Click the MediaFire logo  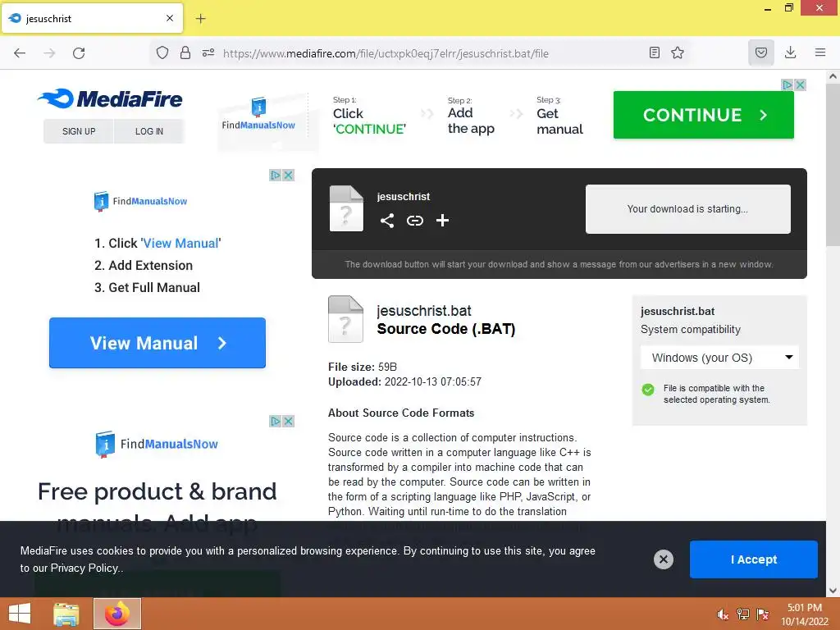coord(110,98)
